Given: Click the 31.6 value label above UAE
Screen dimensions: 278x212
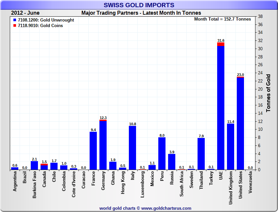Looking at the screenshot, I should coord(221,40).
